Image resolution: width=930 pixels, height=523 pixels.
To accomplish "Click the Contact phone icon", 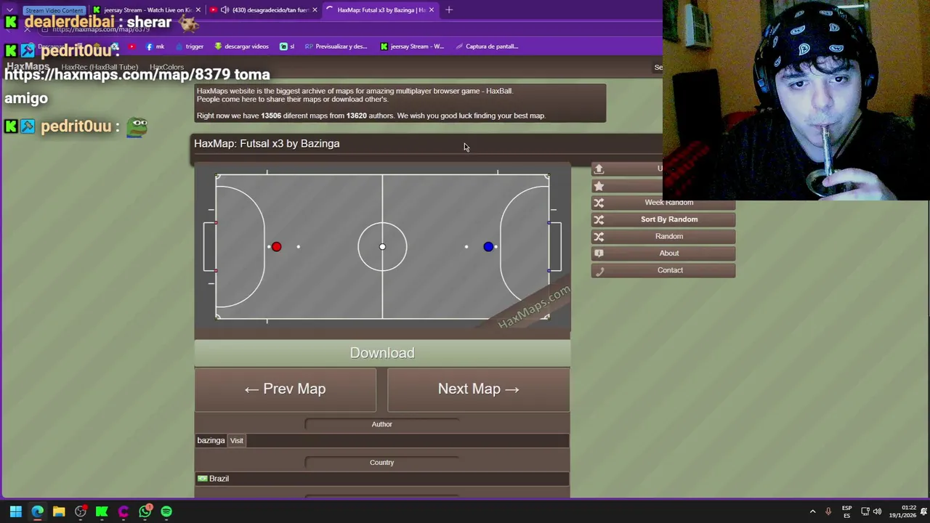I will (599, 271).
